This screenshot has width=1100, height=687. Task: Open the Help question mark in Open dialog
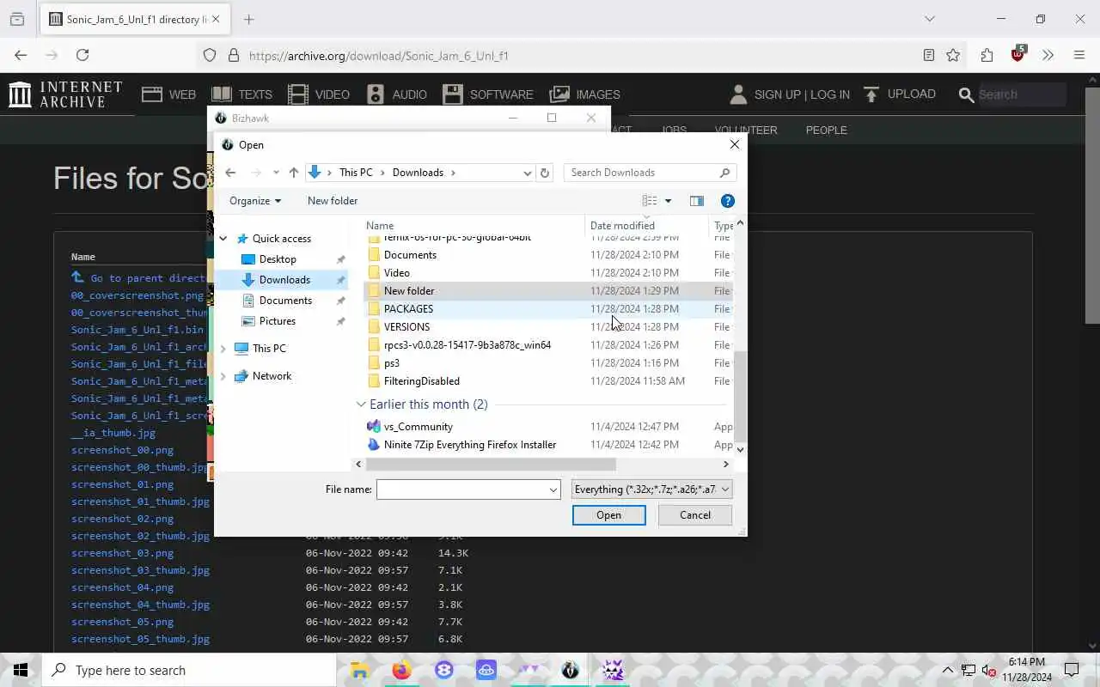tap(728, 201)
